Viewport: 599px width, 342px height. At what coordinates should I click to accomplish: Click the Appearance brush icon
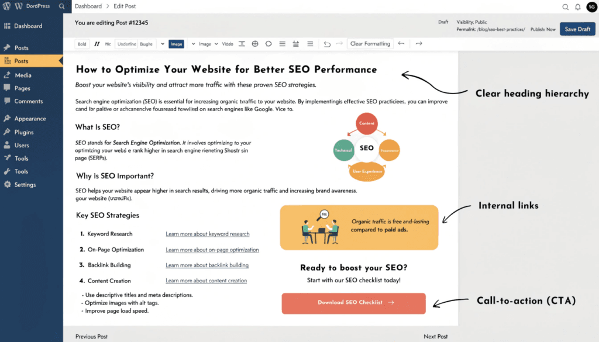(7, 118)
